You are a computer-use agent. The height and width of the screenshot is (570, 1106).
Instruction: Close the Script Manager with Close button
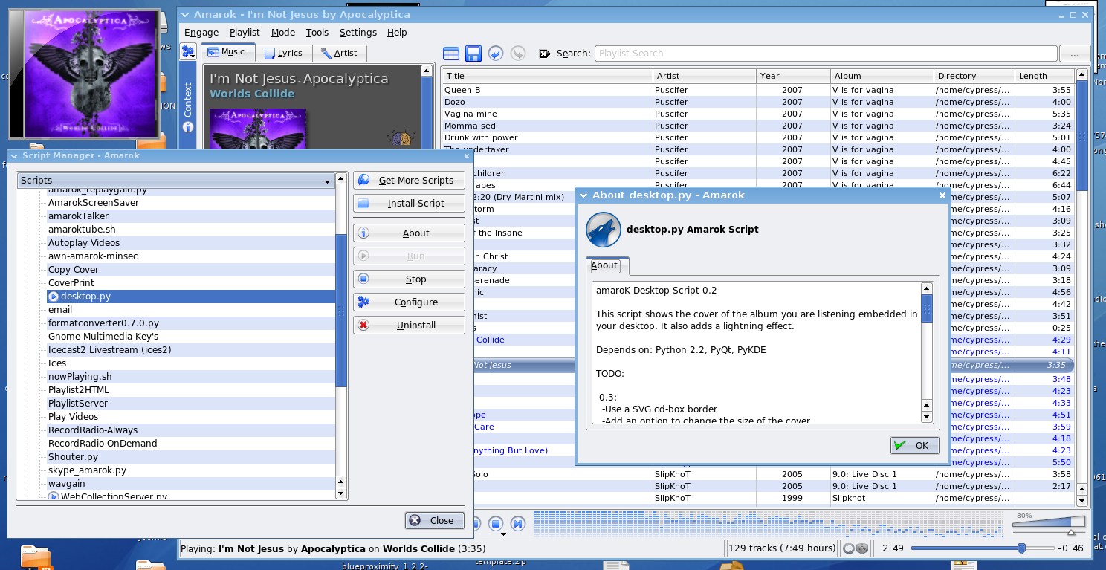[435, 521]
